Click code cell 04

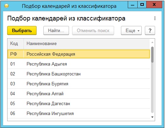(16, 94)
